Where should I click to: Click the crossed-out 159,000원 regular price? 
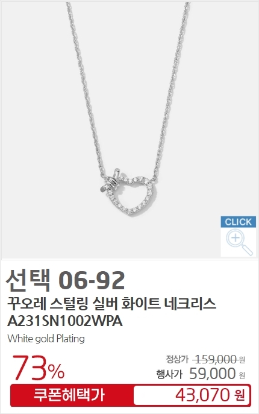219,359
